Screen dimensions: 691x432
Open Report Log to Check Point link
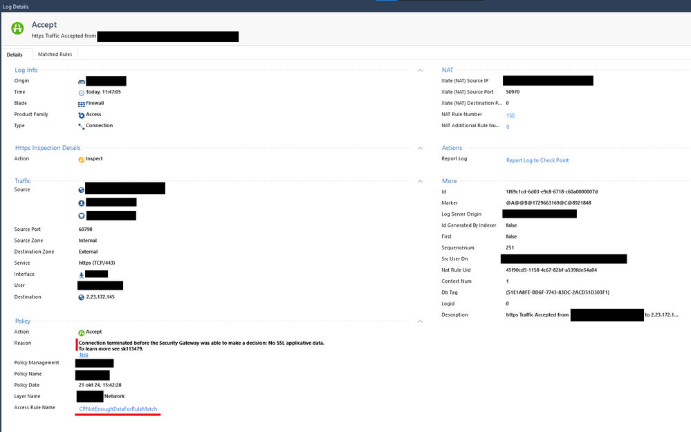click(x=537, y=160)
